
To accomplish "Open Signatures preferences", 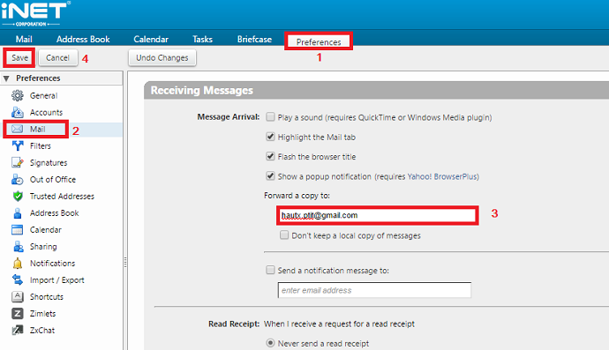I will click(x=49, y=162).
